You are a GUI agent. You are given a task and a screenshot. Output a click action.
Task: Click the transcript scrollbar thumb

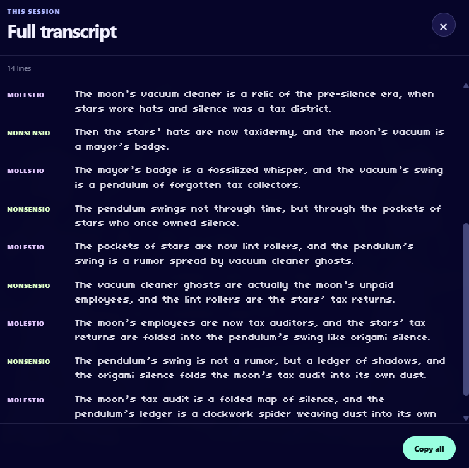[466, 309]
